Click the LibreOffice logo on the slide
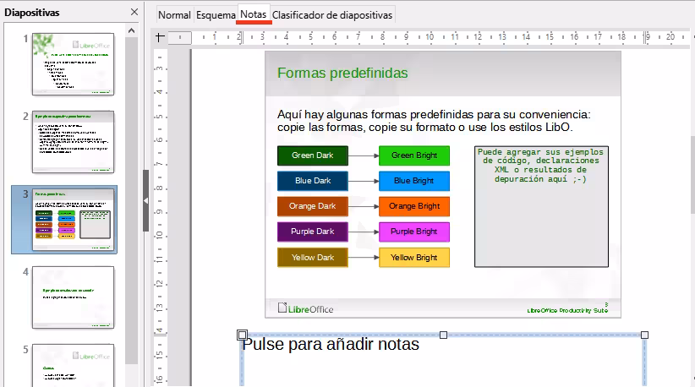The width and height of the screenshot is (695, 387). pyautogui.click(x=305, y=308)
